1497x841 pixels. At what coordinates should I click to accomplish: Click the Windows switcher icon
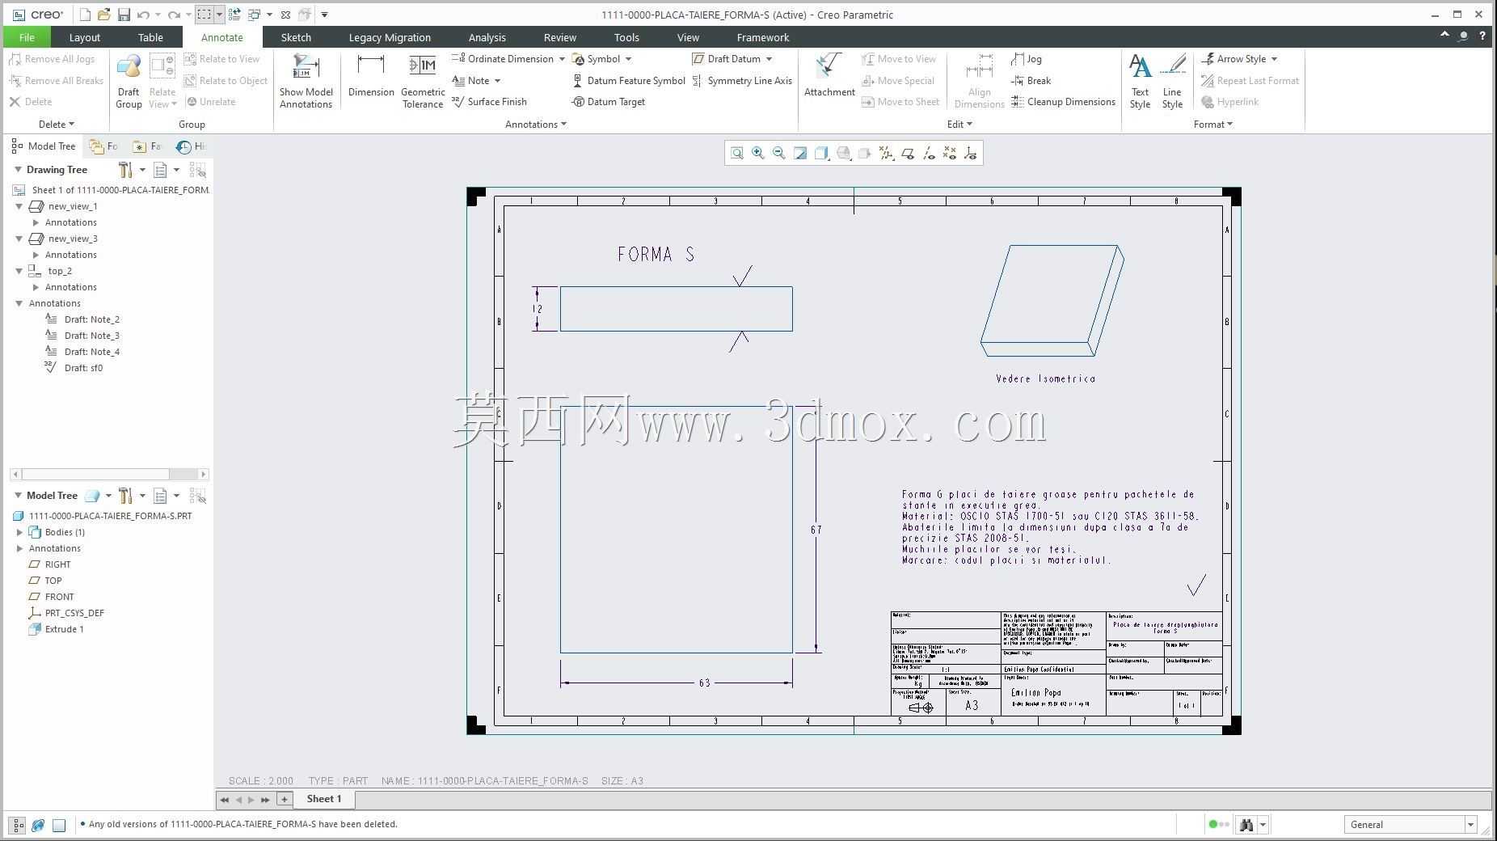(x=254, y=15)
